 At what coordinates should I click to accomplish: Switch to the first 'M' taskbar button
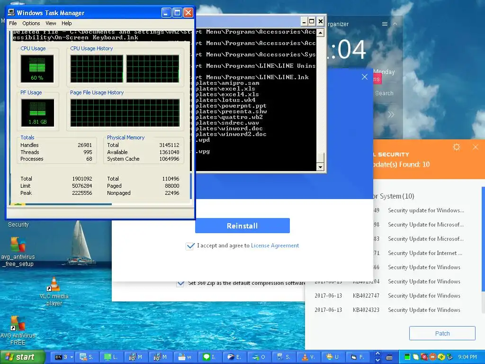click(x=136, y=357)
